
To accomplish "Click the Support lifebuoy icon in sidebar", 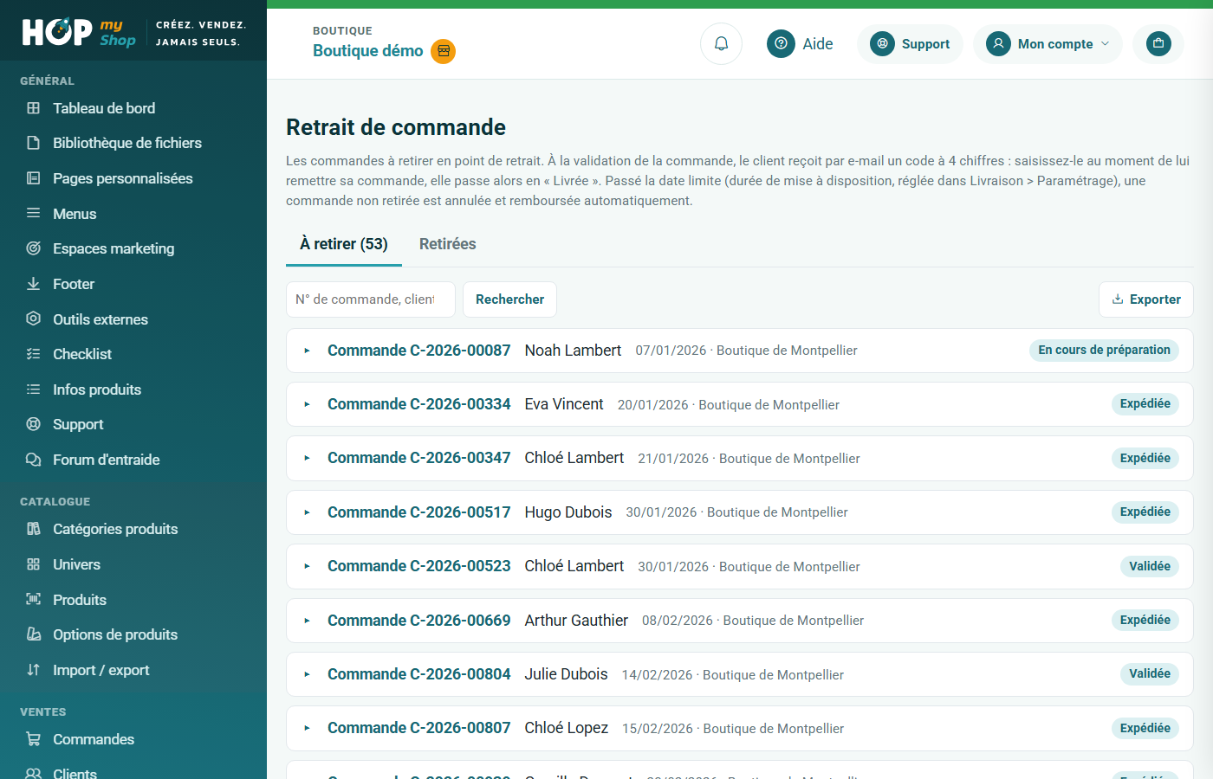I will coord(34,424).
